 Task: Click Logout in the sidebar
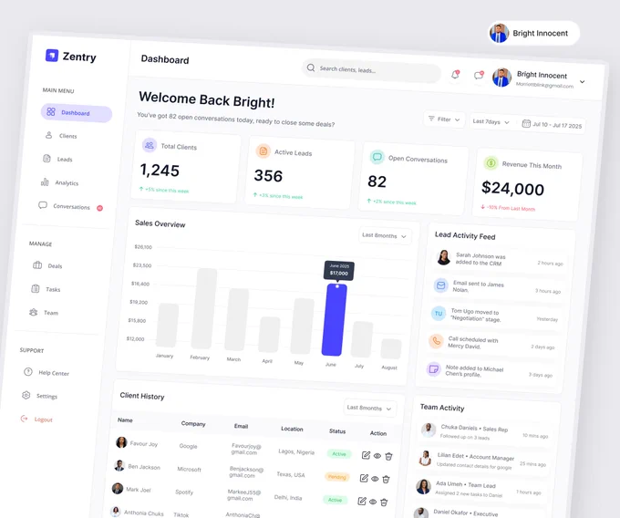coord(36,419)
